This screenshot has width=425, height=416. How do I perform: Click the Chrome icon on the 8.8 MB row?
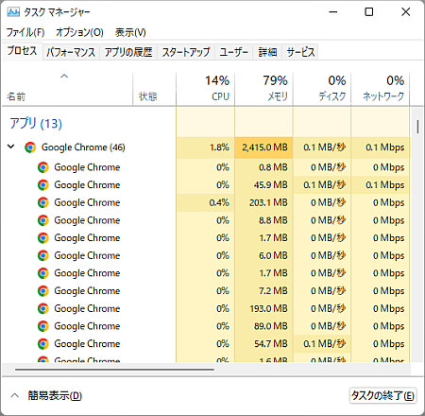coord(43,220)
